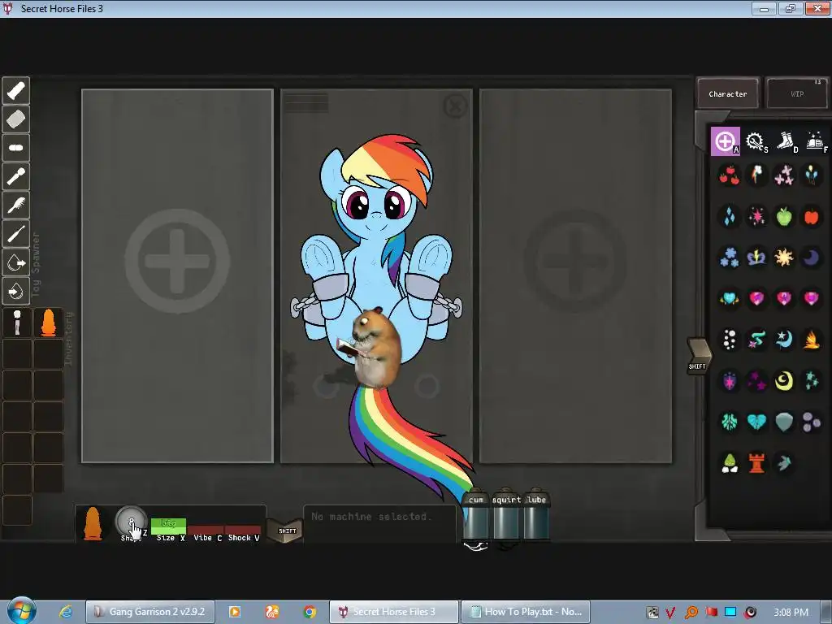832x624 pixels.
Task: Pick the orange item in the Inventory grid
Action: [x=48, y=323]
